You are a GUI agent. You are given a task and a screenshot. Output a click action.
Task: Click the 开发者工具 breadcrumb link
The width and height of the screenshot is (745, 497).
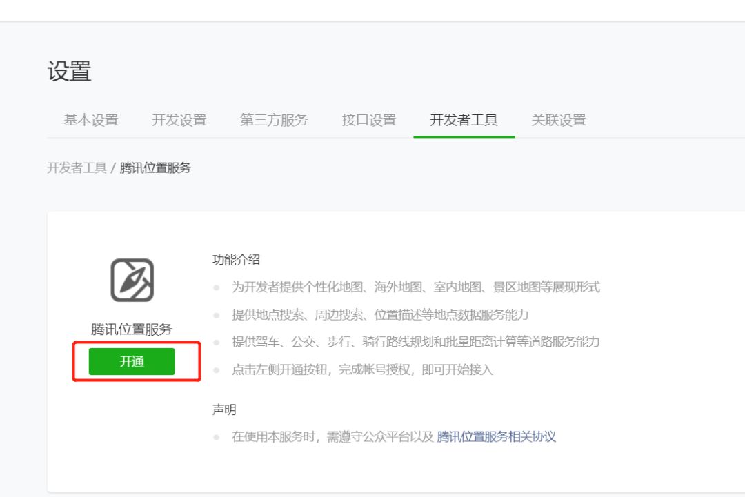(77, 168)
